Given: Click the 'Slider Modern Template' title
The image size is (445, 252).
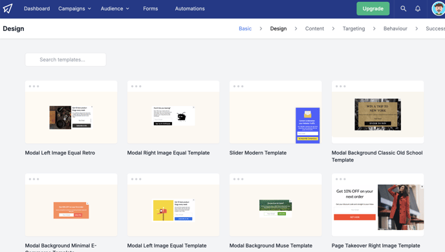Looking at the screenshot, I should pyautogui.click(x=258, y=152).
